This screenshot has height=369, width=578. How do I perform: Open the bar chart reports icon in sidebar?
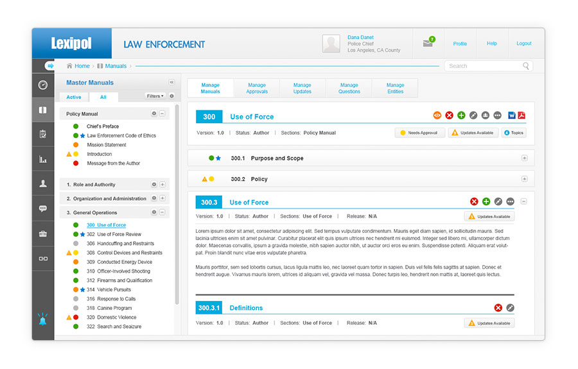point(43,159)
